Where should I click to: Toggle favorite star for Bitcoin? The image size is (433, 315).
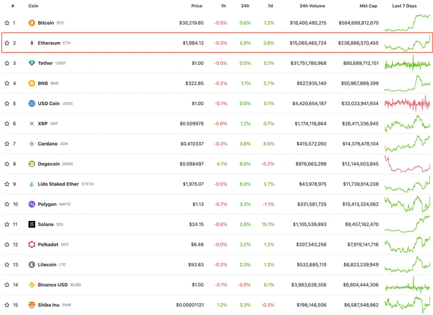coord(7,23)
